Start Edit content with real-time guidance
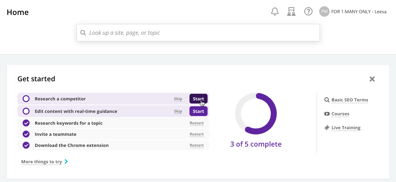Screen dimensions: 396x182 [x=199, y=111]
